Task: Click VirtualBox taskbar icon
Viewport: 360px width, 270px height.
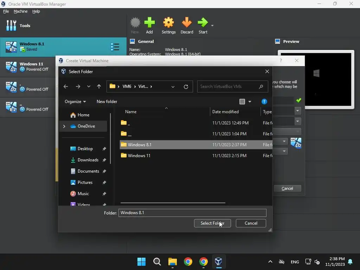Action: 219,262
